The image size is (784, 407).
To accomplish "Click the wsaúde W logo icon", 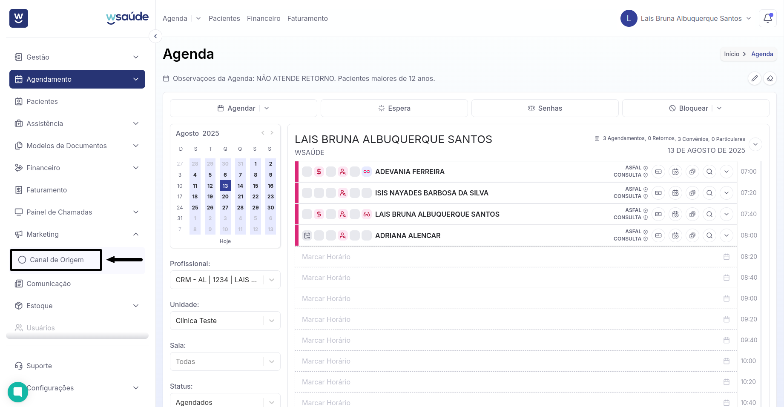I will (x=19, y=18).
